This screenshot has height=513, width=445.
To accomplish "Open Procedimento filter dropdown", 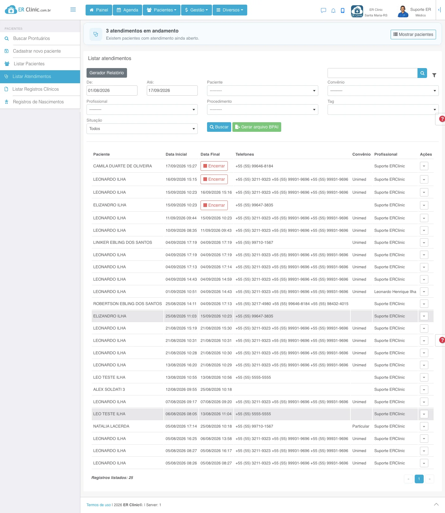I will pos(263,110).
